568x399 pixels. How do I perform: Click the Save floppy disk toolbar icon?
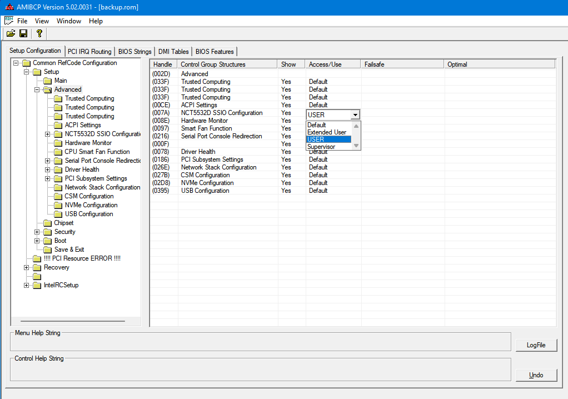pyautogui.click(x=23, y=34)
